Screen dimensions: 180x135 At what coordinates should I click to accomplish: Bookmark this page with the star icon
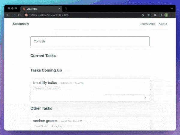click(x=148, y=15)
